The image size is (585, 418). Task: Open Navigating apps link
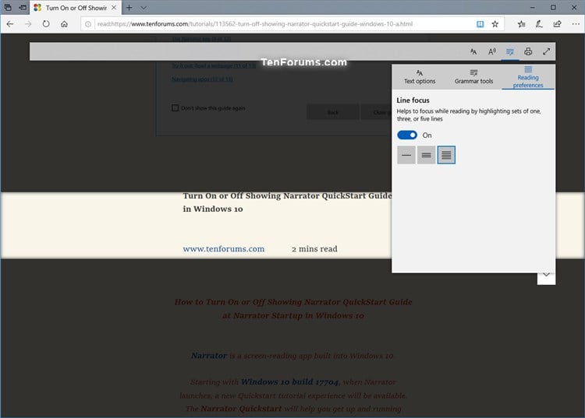[x=202, y=79]
